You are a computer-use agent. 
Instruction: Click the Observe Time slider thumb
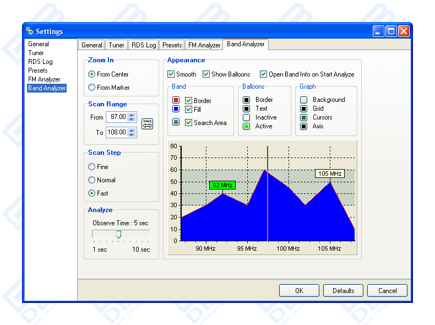118,234
